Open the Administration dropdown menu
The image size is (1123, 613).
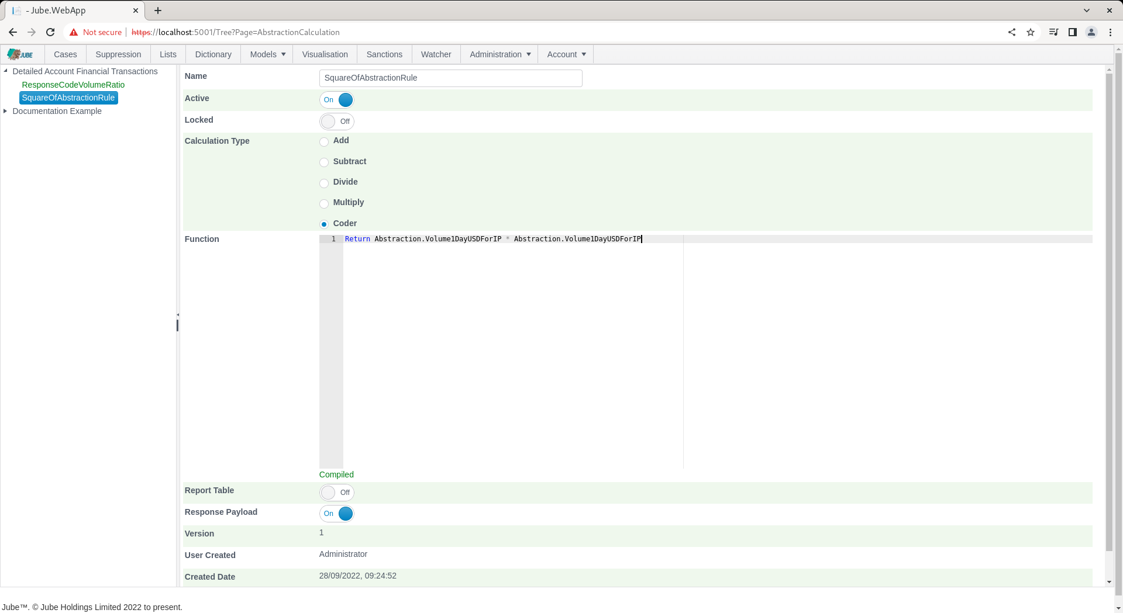tap(500, 54)
